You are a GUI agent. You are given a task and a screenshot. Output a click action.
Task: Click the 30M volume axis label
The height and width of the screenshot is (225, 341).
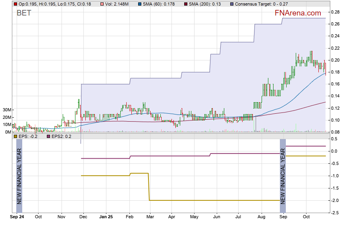pyautogui.click(x=6, y=110)
